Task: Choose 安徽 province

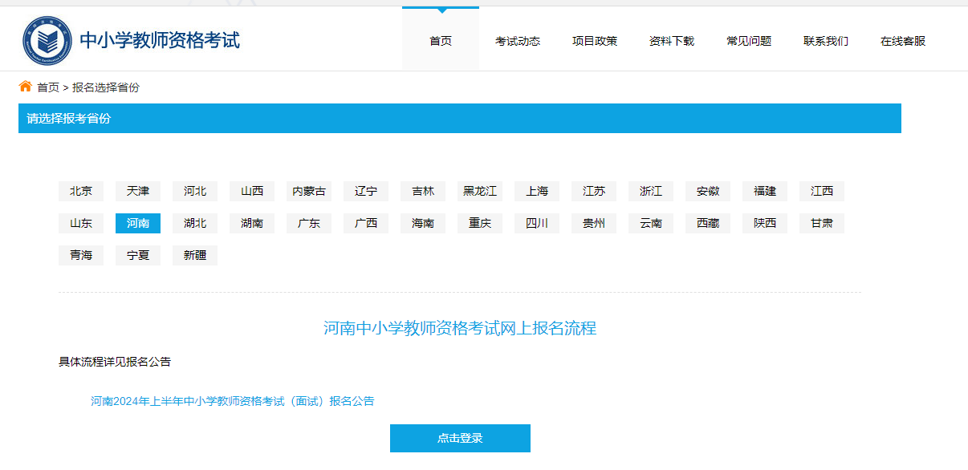Action: (x=708, y=191)
